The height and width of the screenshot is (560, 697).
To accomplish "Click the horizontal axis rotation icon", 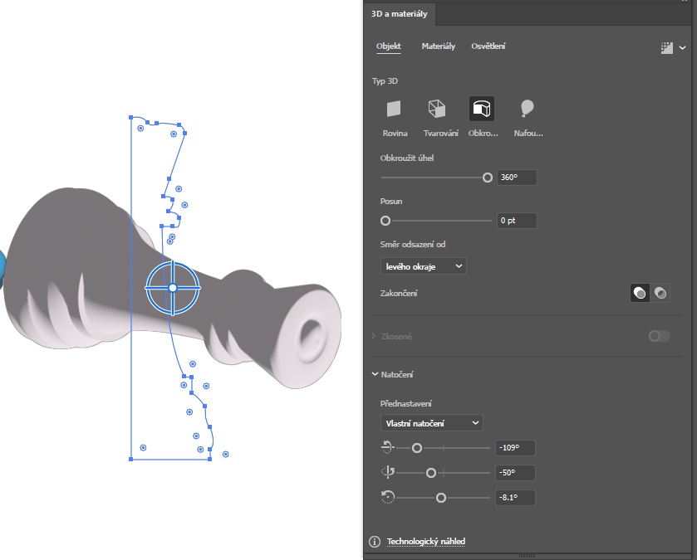I will [x=386, y=447].
